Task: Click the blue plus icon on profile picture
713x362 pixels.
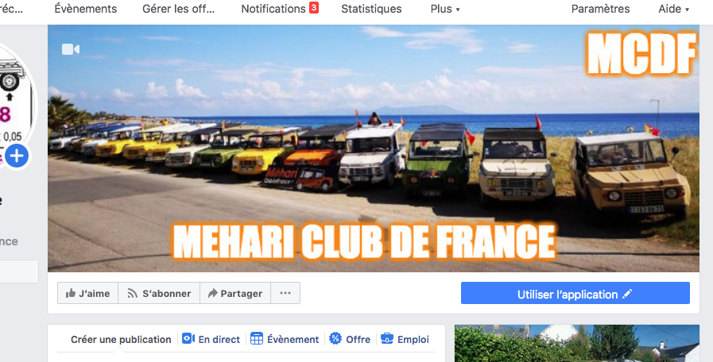Action: [x=17, y=156]
